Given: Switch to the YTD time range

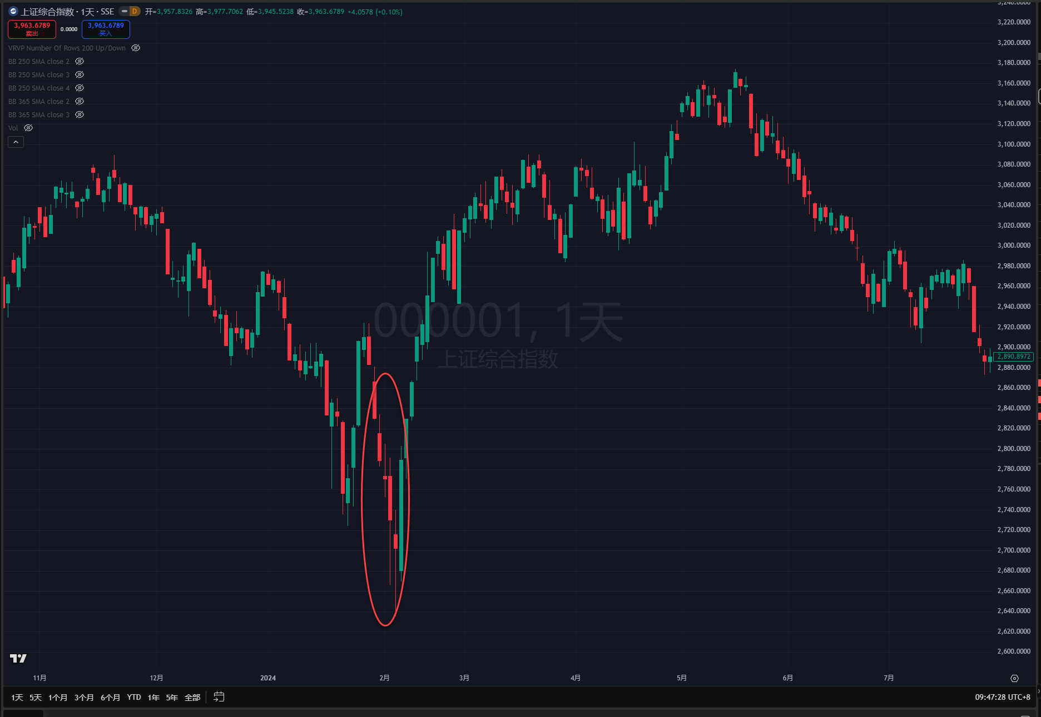Looking at the screenshot, I should click(134, 698).
